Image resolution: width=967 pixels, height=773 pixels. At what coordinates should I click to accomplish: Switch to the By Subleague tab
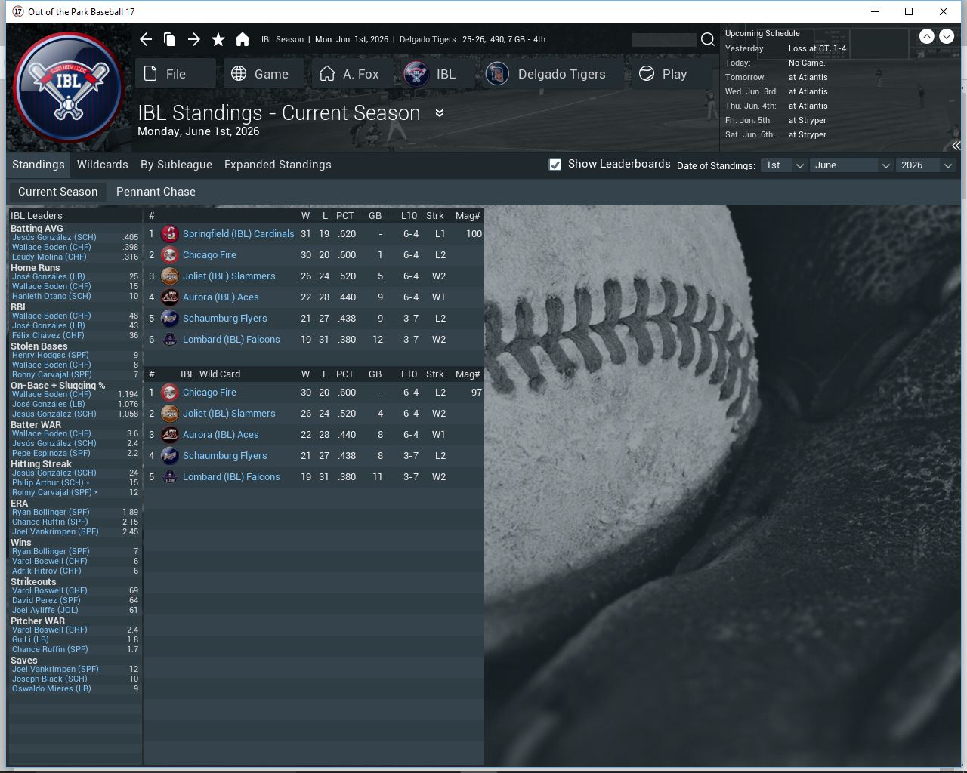pyautogui.click(x=176, y=165)
